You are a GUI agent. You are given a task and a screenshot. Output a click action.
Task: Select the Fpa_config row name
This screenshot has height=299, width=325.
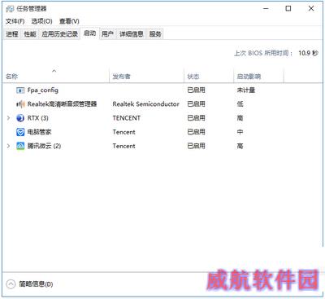[x=43, y=90]
